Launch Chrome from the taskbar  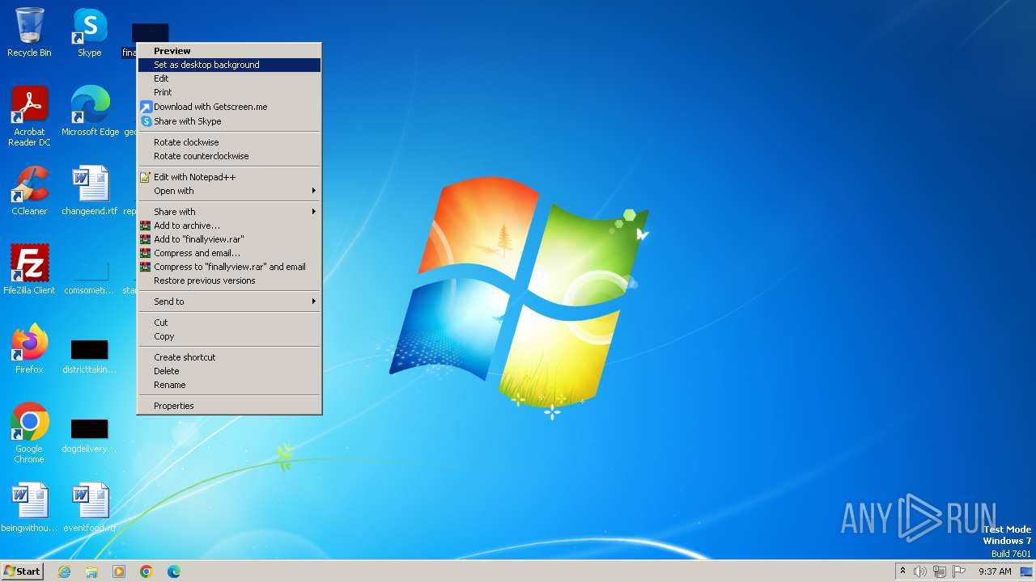pos(146,571)
